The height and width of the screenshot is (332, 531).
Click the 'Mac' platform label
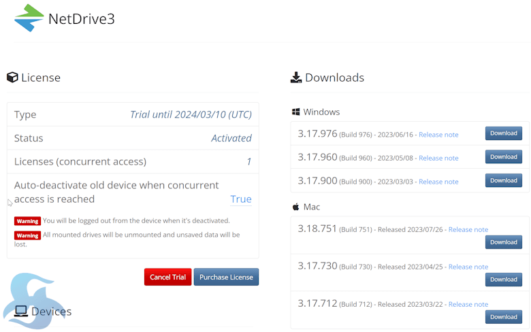point(312,207)
